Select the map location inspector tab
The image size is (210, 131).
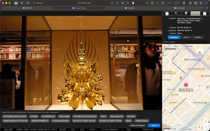(x=195, y=14)
